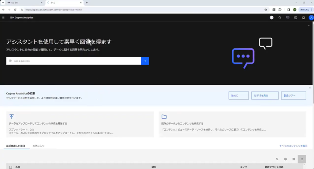Collapse the Assistant banner with the chevron
The width and height of the screenshot is (314, 169).
(309, 25)
